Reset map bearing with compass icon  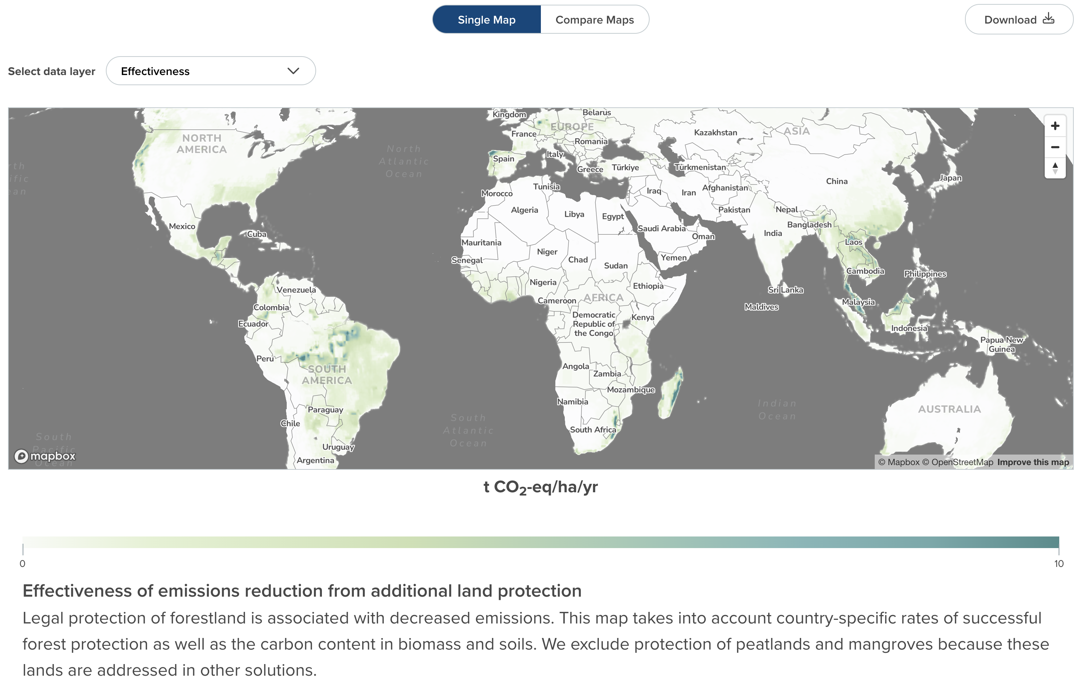[1055, 168]
